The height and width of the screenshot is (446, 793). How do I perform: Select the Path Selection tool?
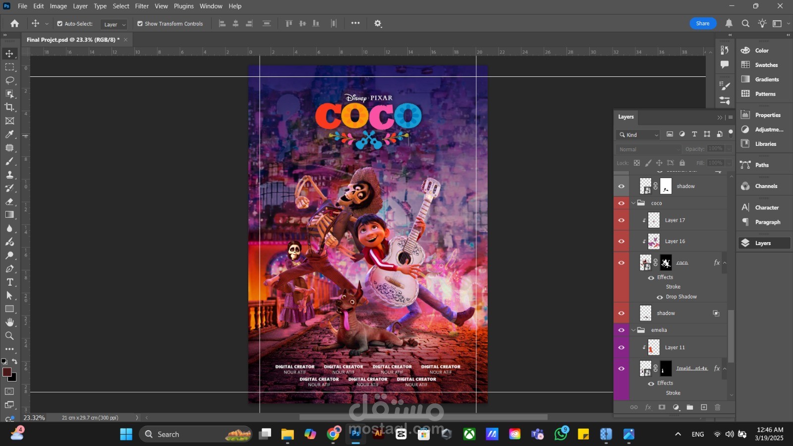coord(9,295)
